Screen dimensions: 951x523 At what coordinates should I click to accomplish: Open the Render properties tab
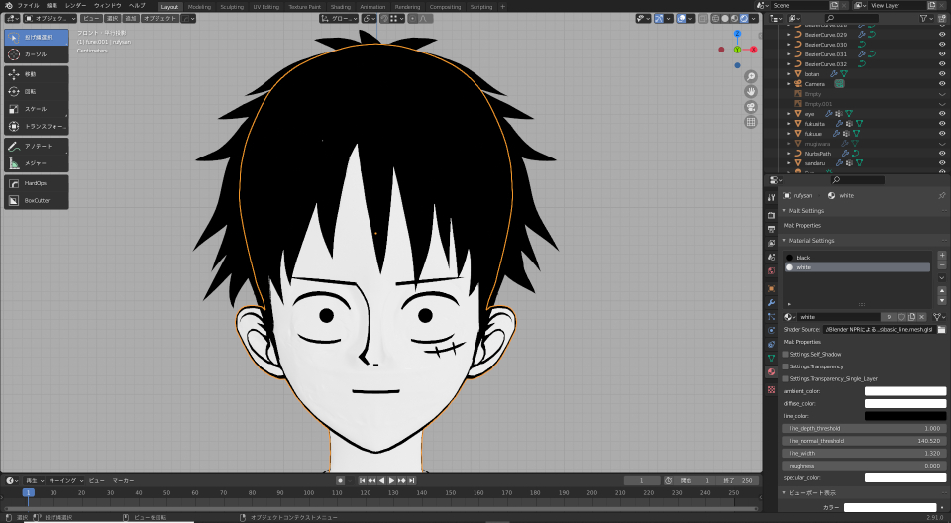(x=771, y=215)
